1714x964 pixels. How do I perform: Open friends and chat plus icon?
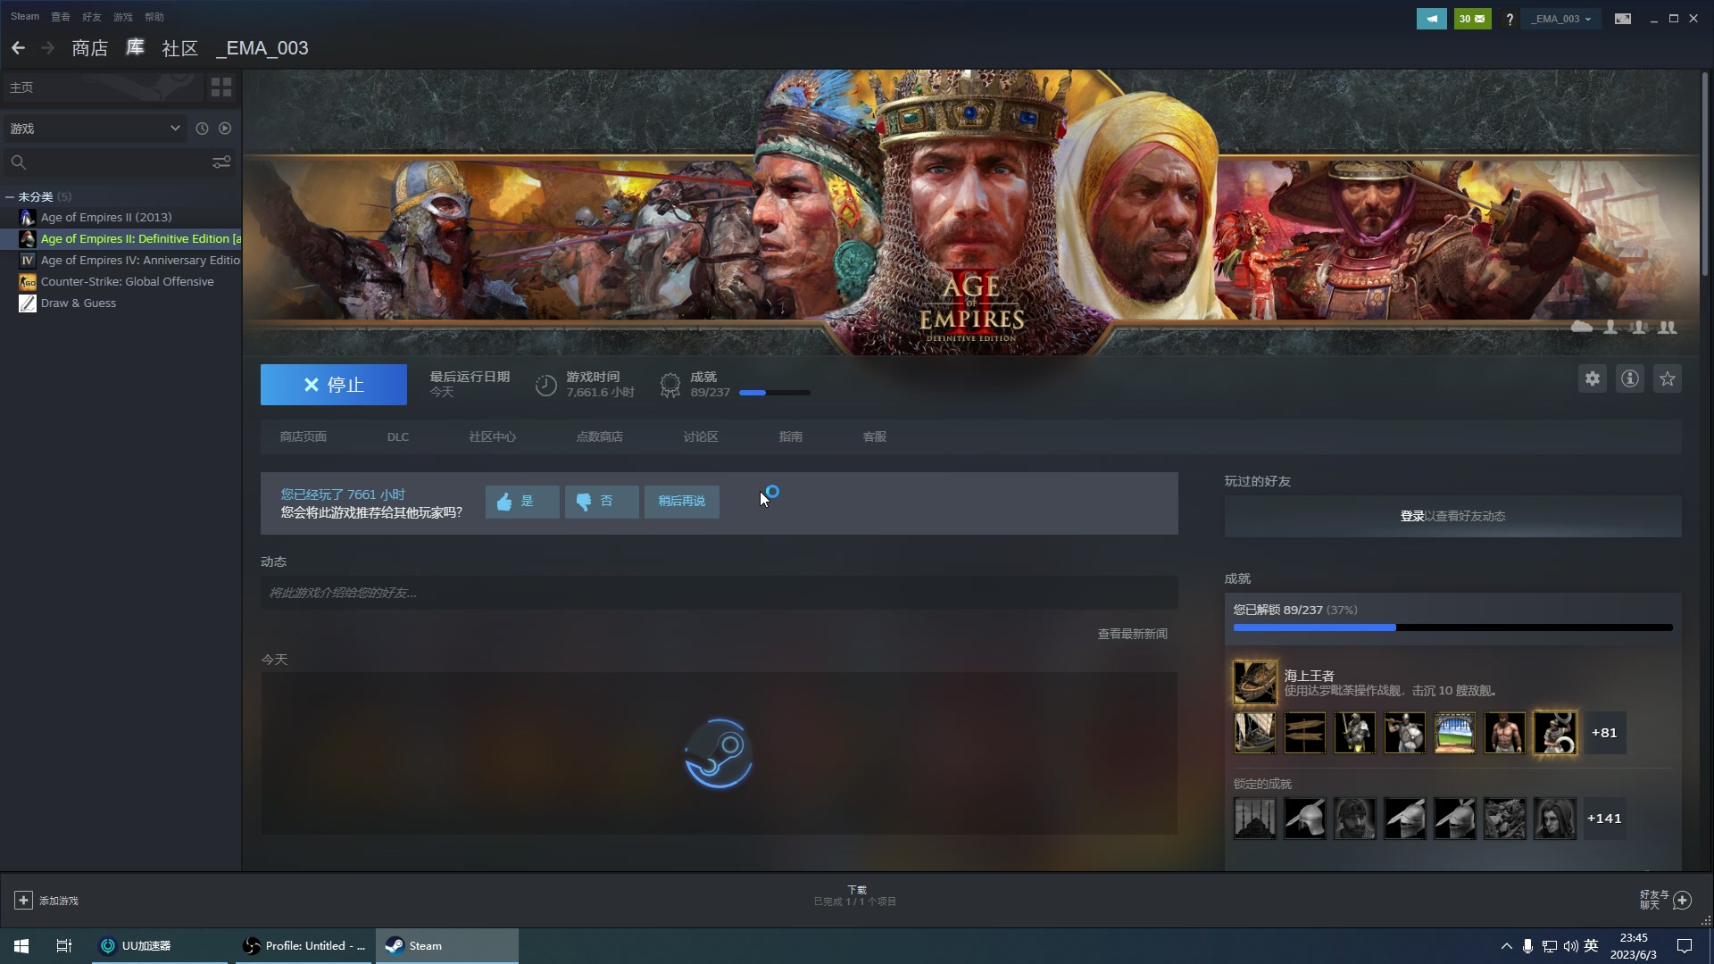(1682, 900)
